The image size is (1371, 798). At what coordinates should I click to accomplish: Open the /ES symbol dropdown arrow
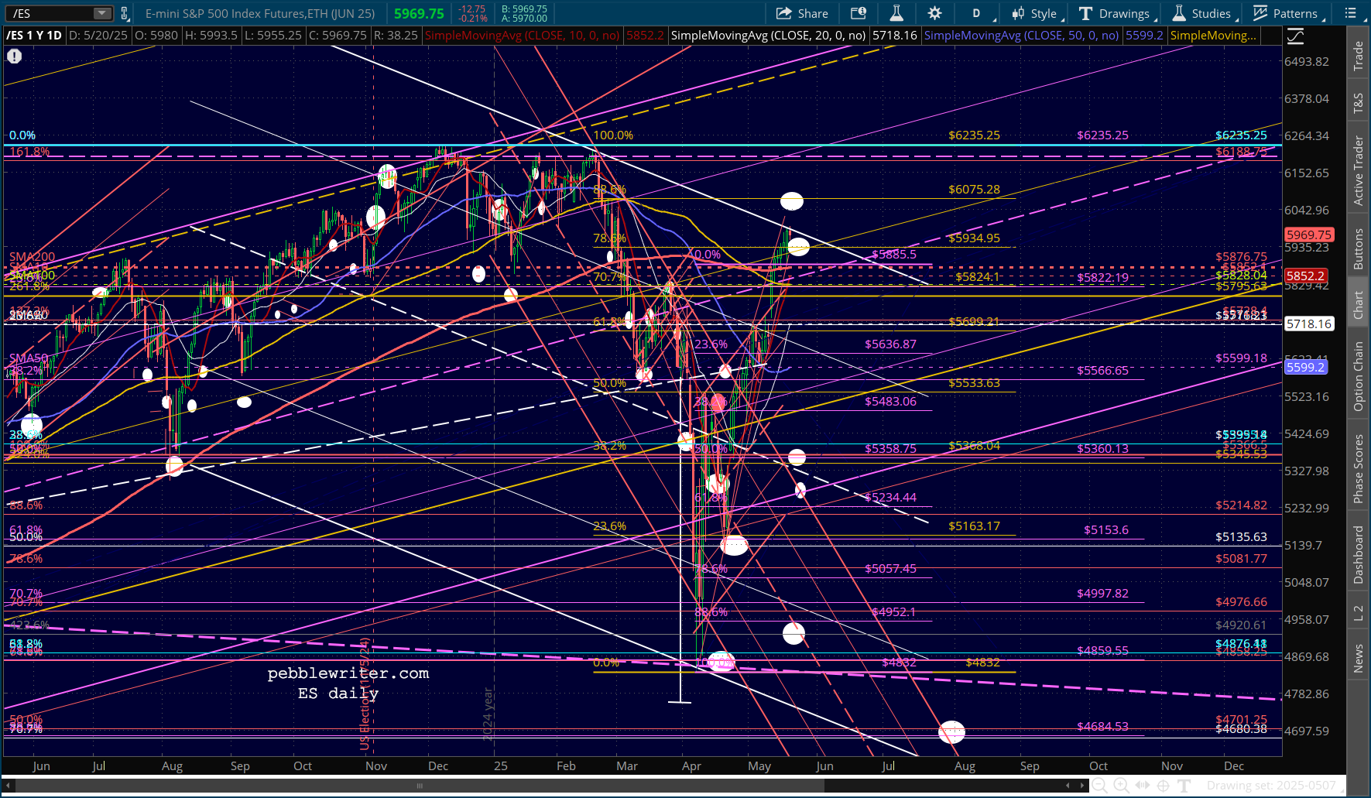click(102, 13)
